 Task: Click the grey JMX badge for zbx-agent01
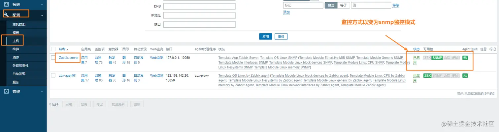tap(447, 75)
